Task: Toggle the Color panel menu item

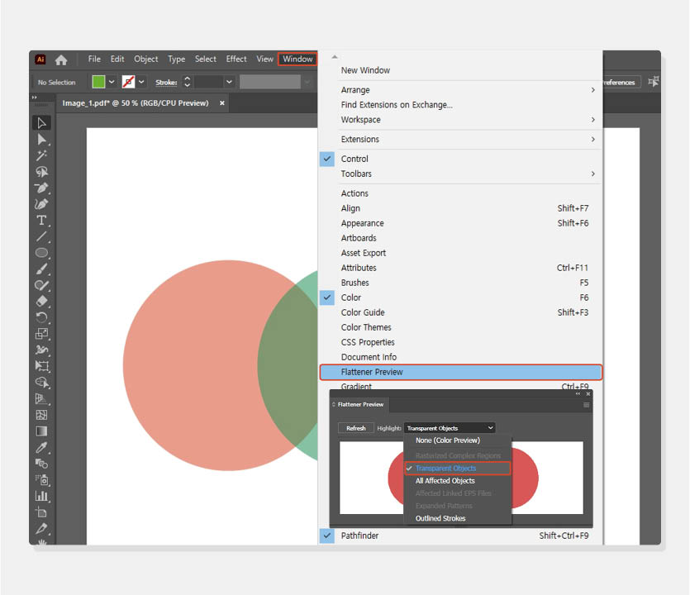Action: [x=461, y=297]
